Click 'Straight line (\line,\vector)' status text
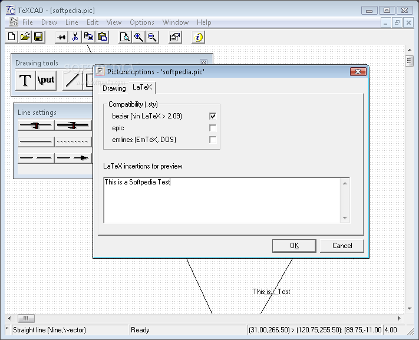Screen dimensions: 419x340 point(50,330)
